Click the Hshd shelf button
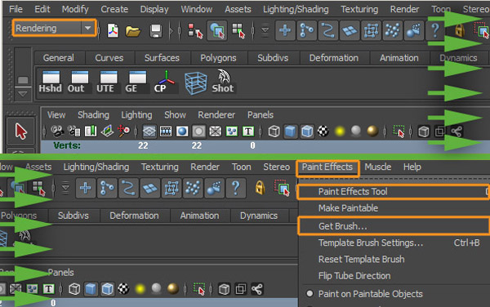Image resolution: width=490 pixels, height=307 pixels. tap(51, 82)
